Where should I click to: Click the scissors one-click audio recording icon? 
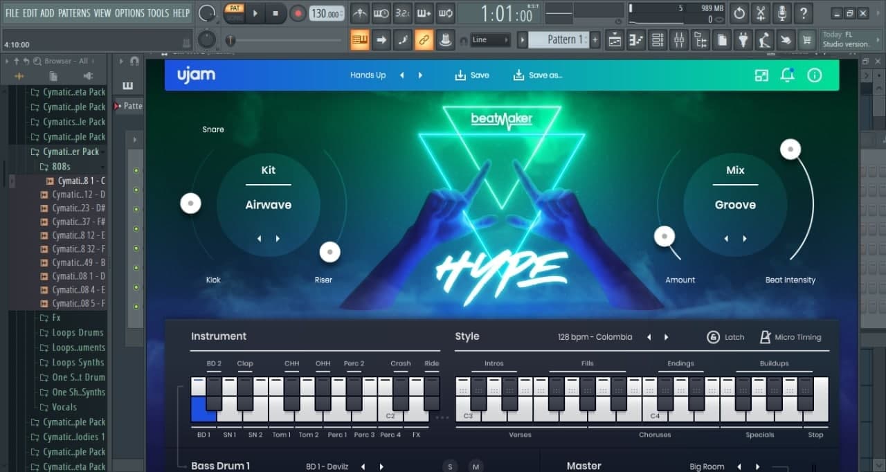[x=761, y=12]
